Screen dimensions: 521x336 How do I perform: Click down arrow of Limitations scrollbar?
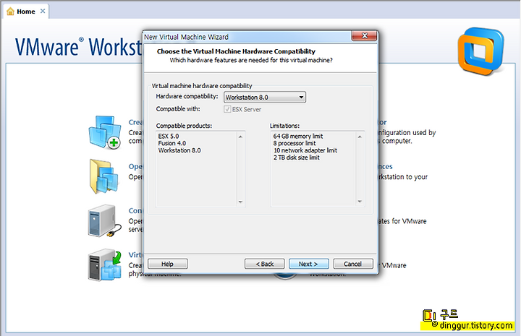click(x=360, y=202)
